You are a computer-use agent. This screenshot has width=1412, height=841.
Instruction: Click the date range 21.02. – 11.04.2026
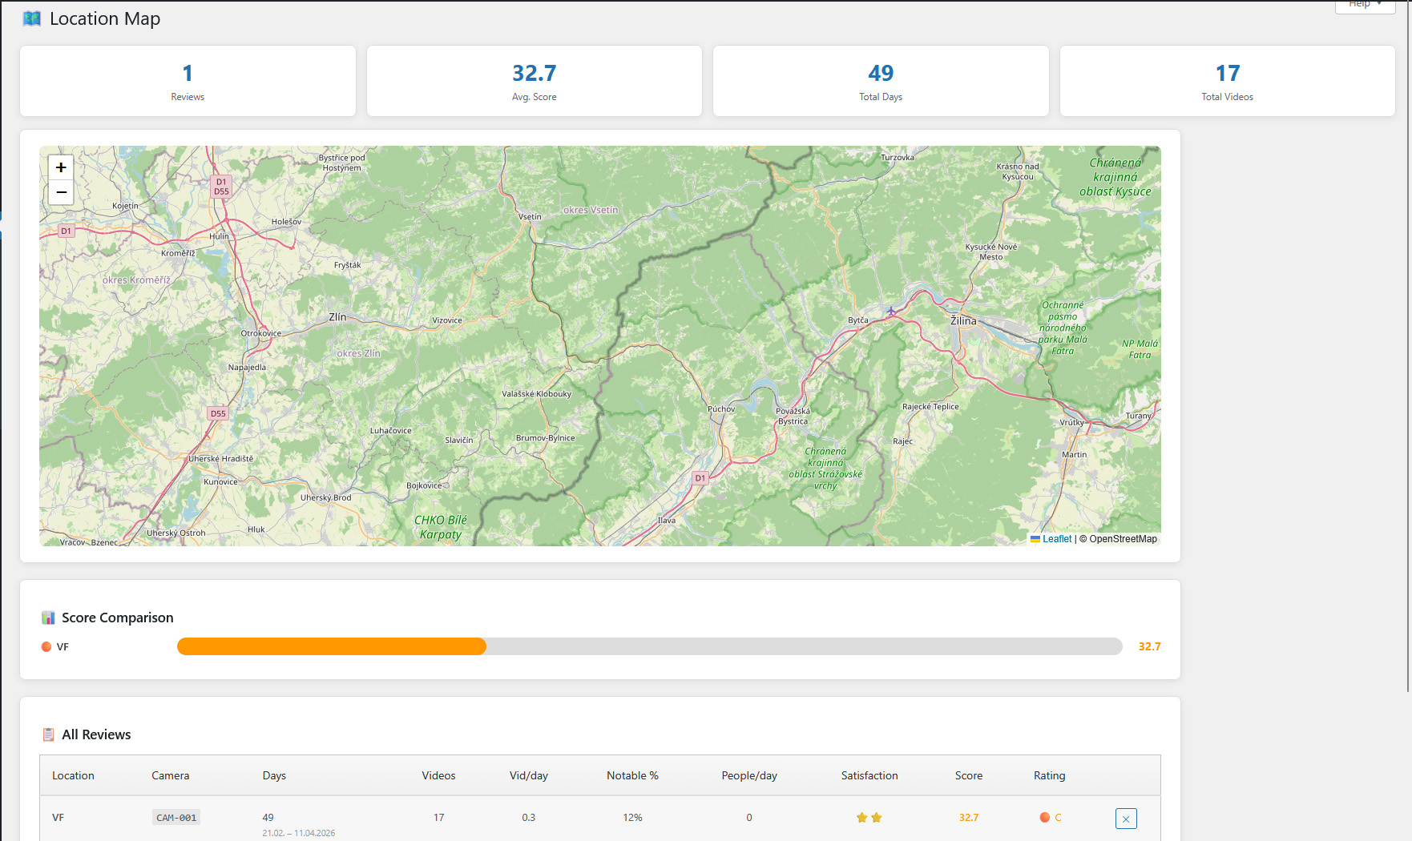(298, 832)
